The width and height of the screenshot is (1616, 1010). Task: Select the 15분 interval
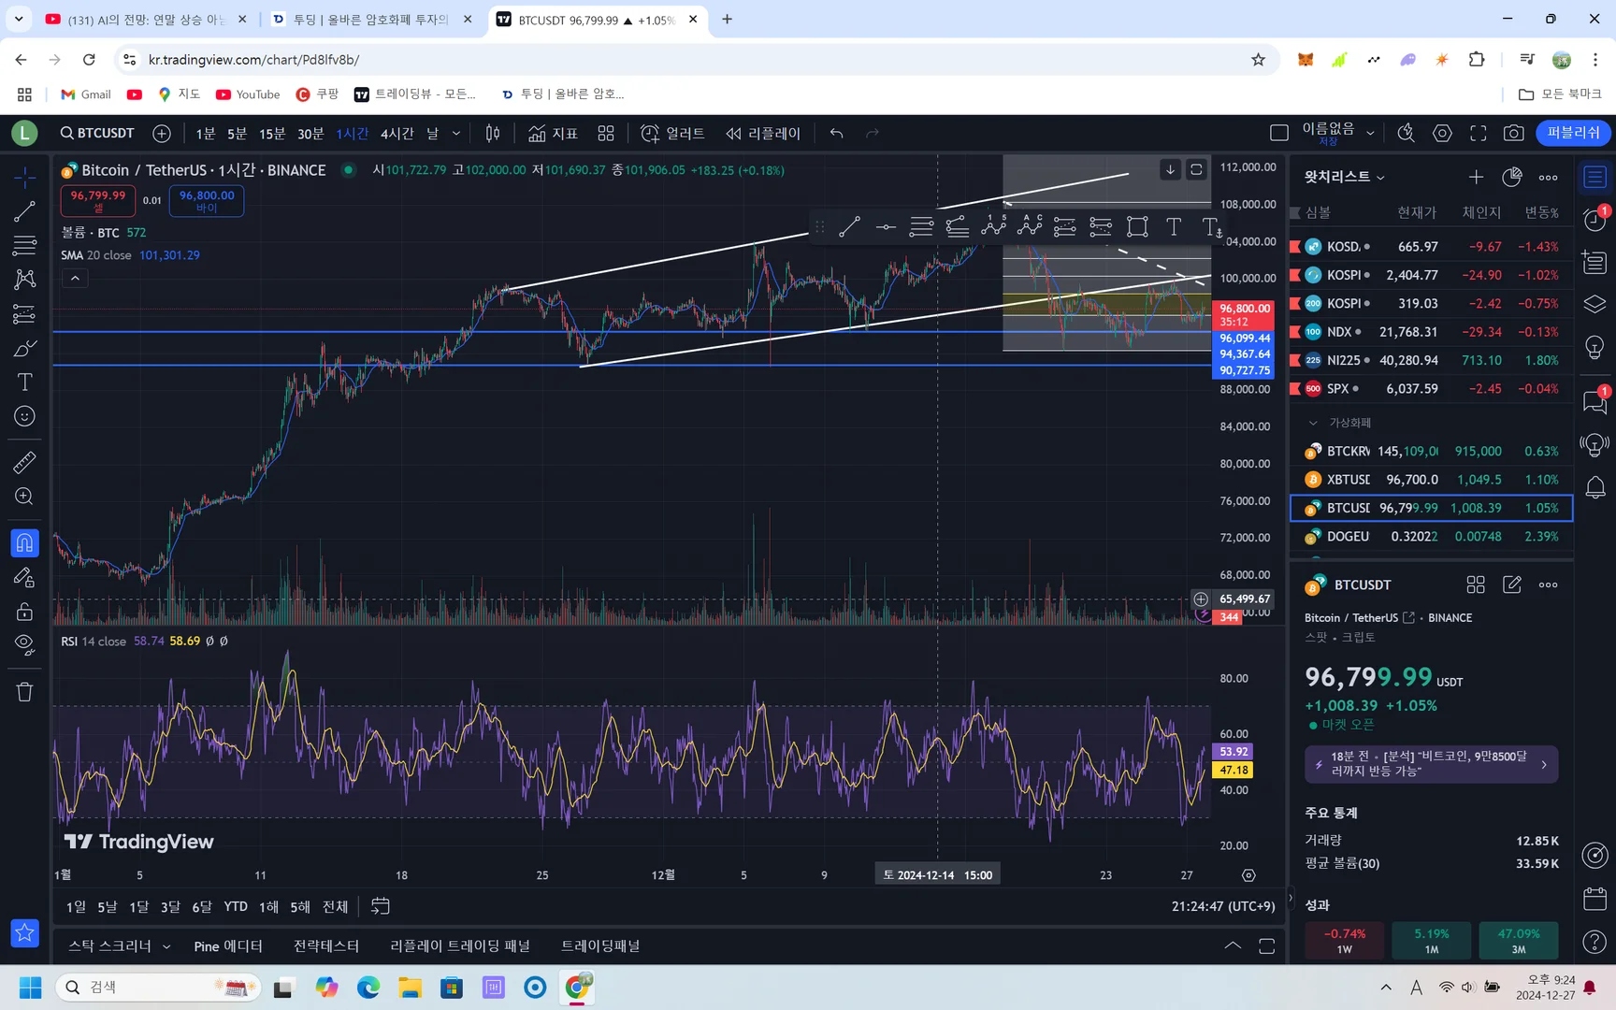pos(272,134)
